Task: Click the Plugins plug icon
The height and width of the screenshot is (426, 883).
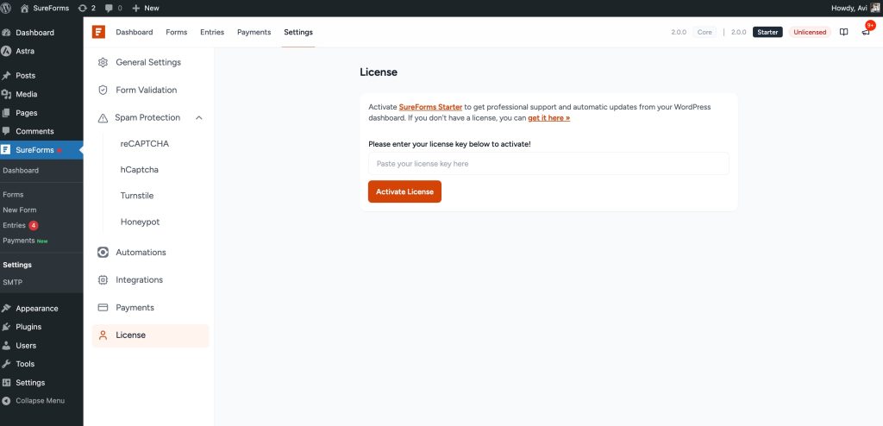Action: click(x=6, y=327)
